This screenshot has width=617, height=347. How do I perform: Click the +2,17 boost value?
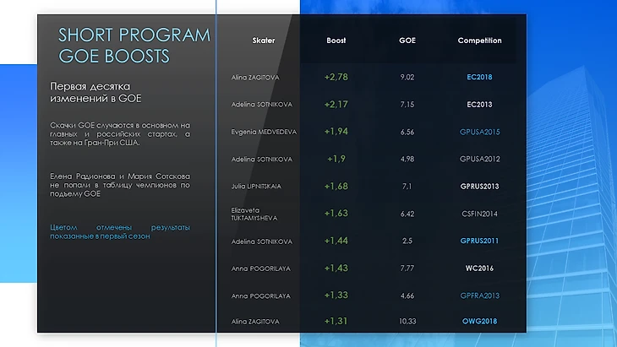click(336, 105)
